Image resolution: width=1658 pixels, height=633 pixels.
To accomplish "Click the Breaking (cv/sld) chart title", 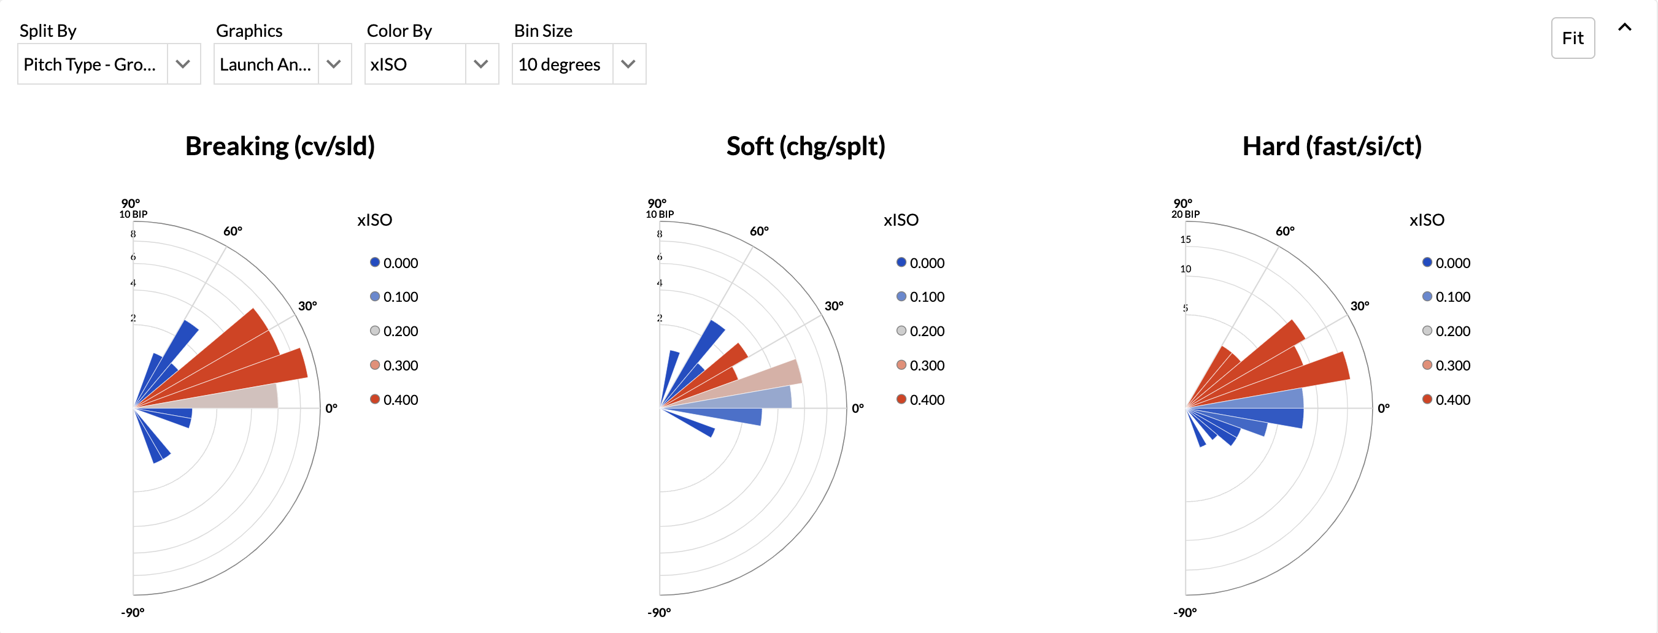I will 280,146.
